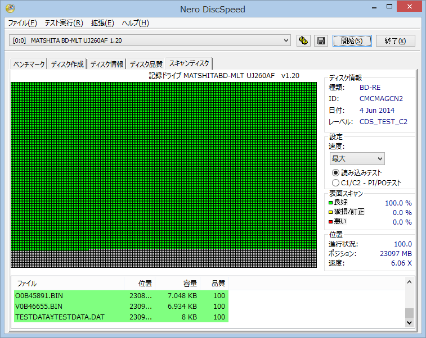Click the disc type value BD-RE
426x338 pixels.
pyautogui.click(x=370, y=87)
